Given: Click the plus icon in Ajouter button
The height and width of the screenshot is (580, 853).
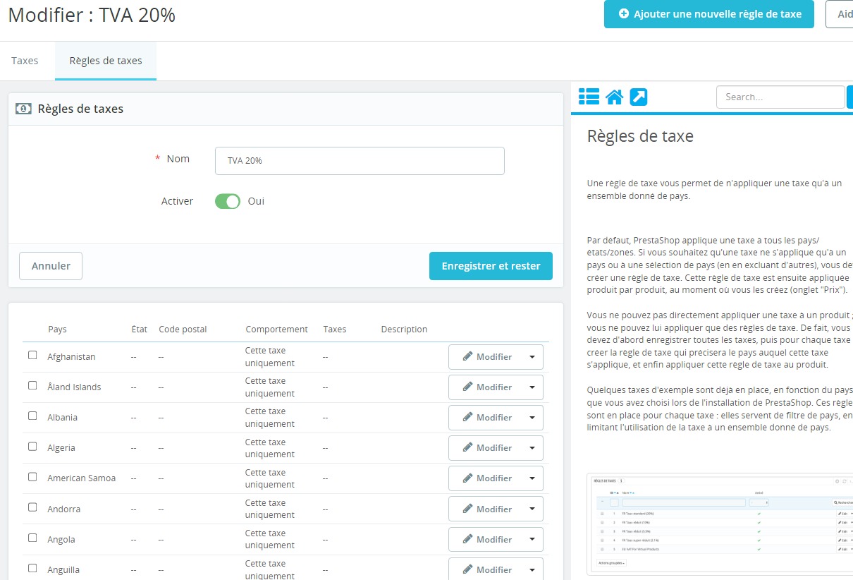Looking at the screenshot, I should (x=623, y=14).
